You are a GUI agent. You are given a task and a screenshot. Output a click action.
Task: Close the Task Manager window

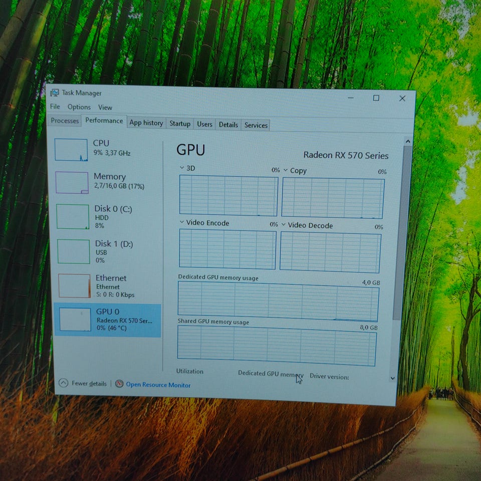[x=402, y=98]
